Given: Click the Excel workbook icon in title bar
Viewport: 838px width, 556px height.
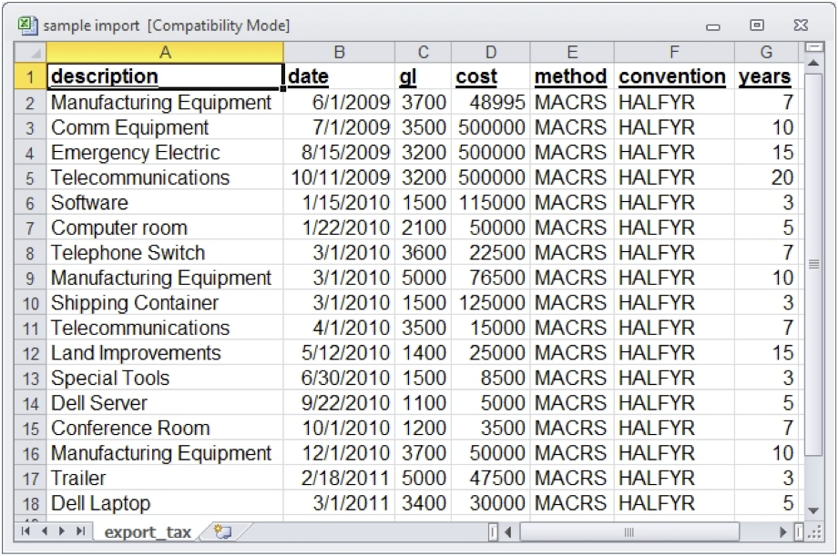Looking at the screenshot, I should pyautogui.click(x=26, y=25).
